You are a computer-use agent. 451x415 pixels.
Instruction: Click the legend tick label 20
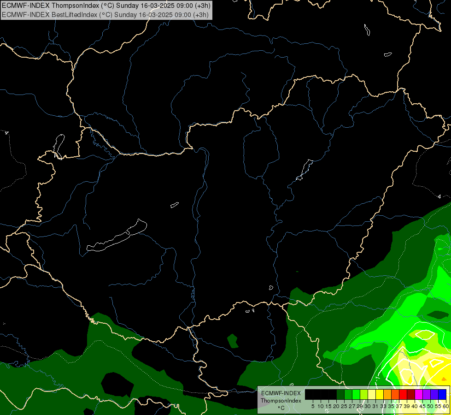336,406
